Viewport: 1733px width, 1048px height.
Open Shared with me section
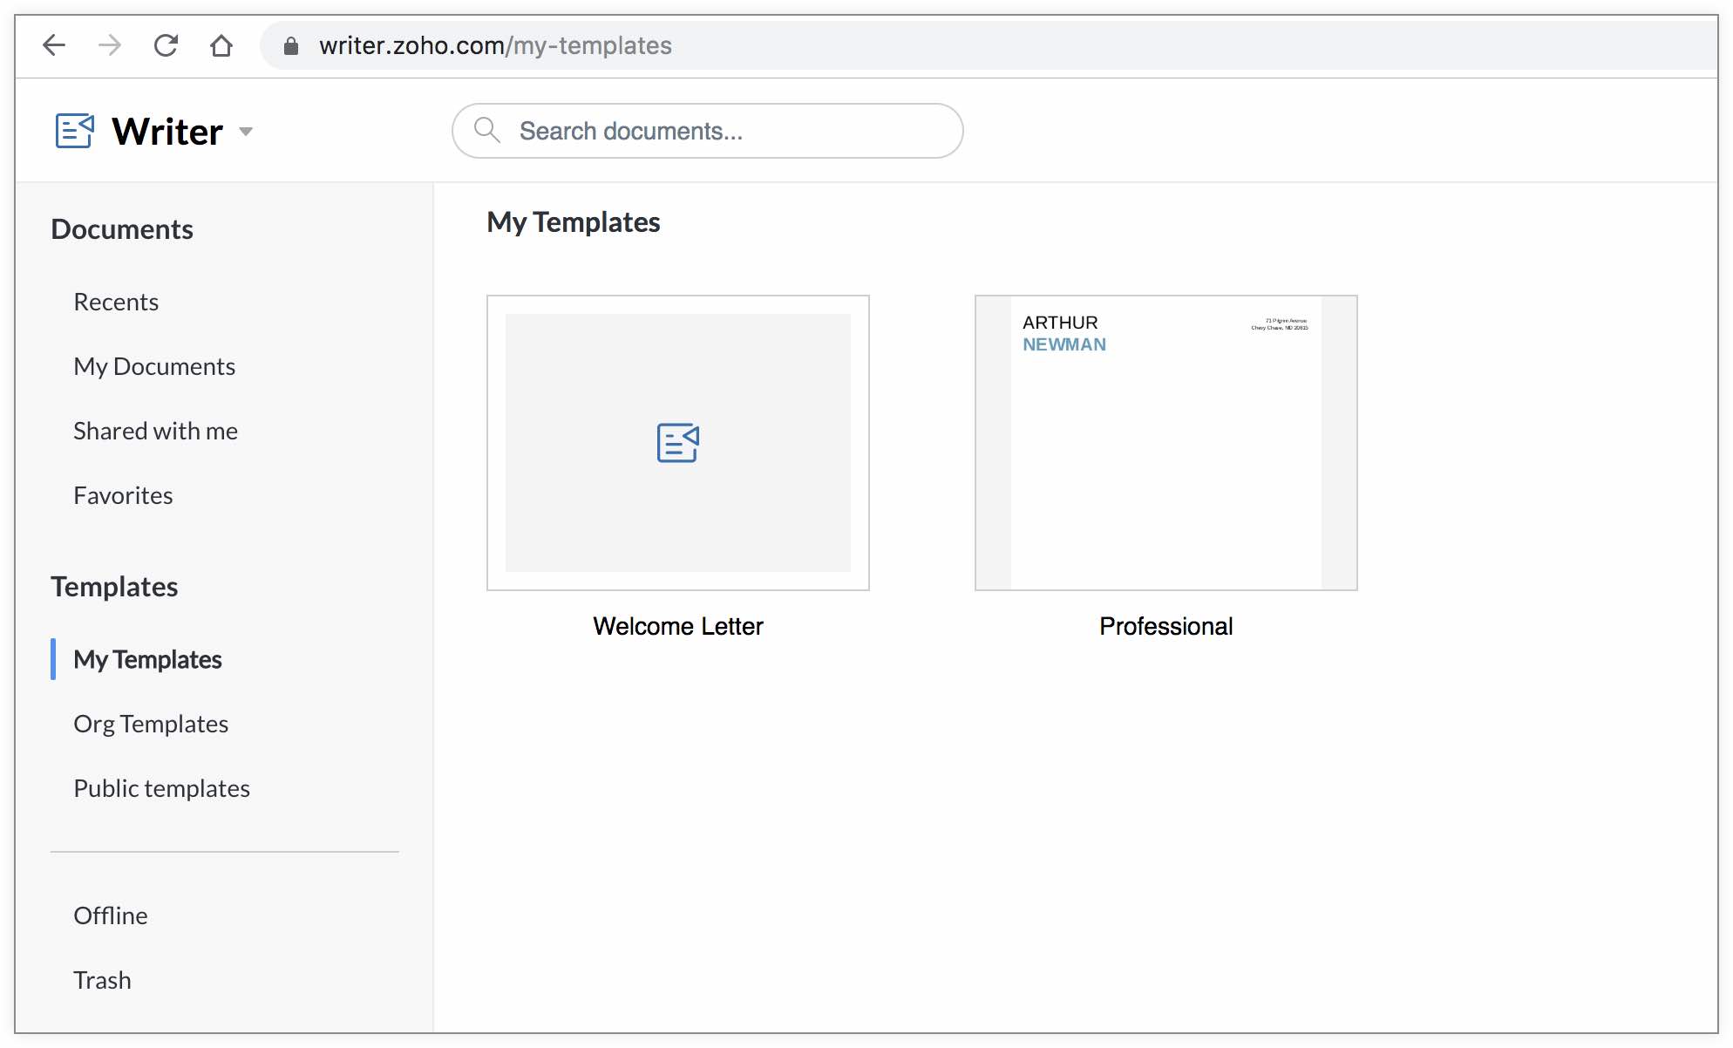point(155,431)
